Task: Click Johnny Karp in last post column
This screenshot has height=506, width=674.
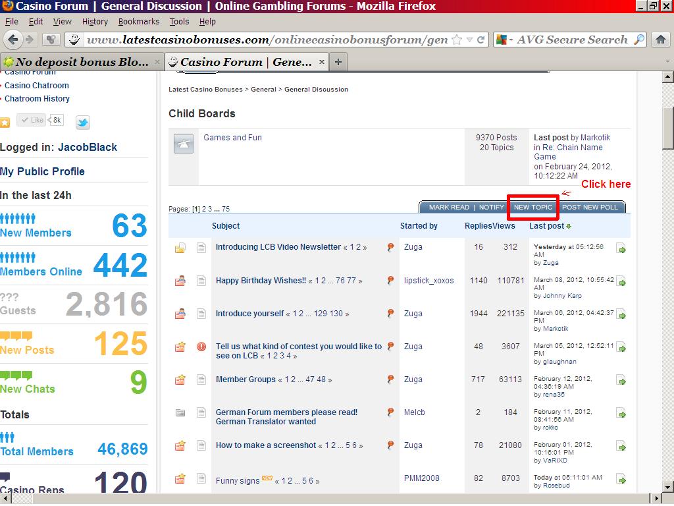Action: coord(562,296)
